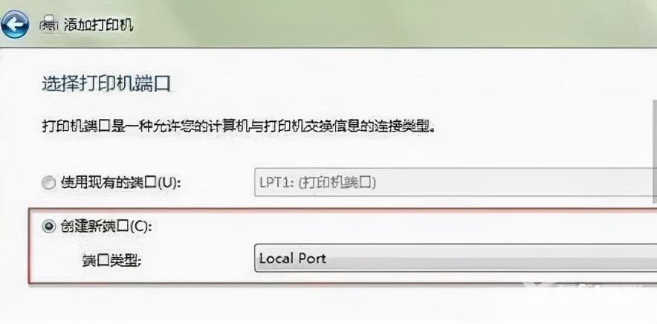Click the red highlight box's bottom border
The image size is (657, 324).
click(x=343, y=283)
